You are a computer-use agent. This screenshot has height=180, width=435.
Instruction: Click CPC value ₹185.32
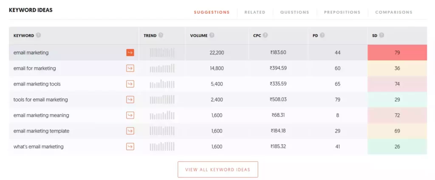278,147
